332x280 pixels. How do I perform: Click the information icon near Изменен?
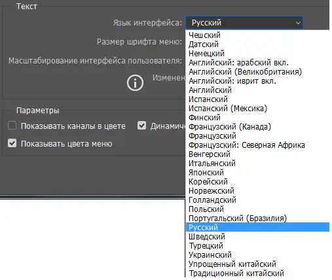[135, 83]
